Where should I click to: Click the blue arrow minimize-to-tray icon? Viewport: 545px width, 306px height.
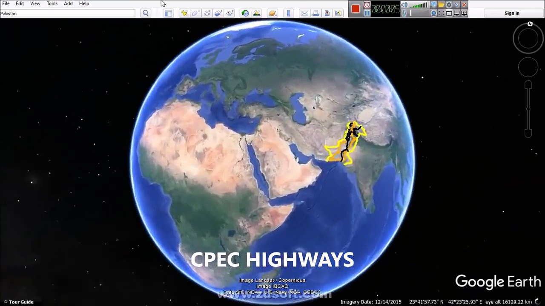coord(456,5)
